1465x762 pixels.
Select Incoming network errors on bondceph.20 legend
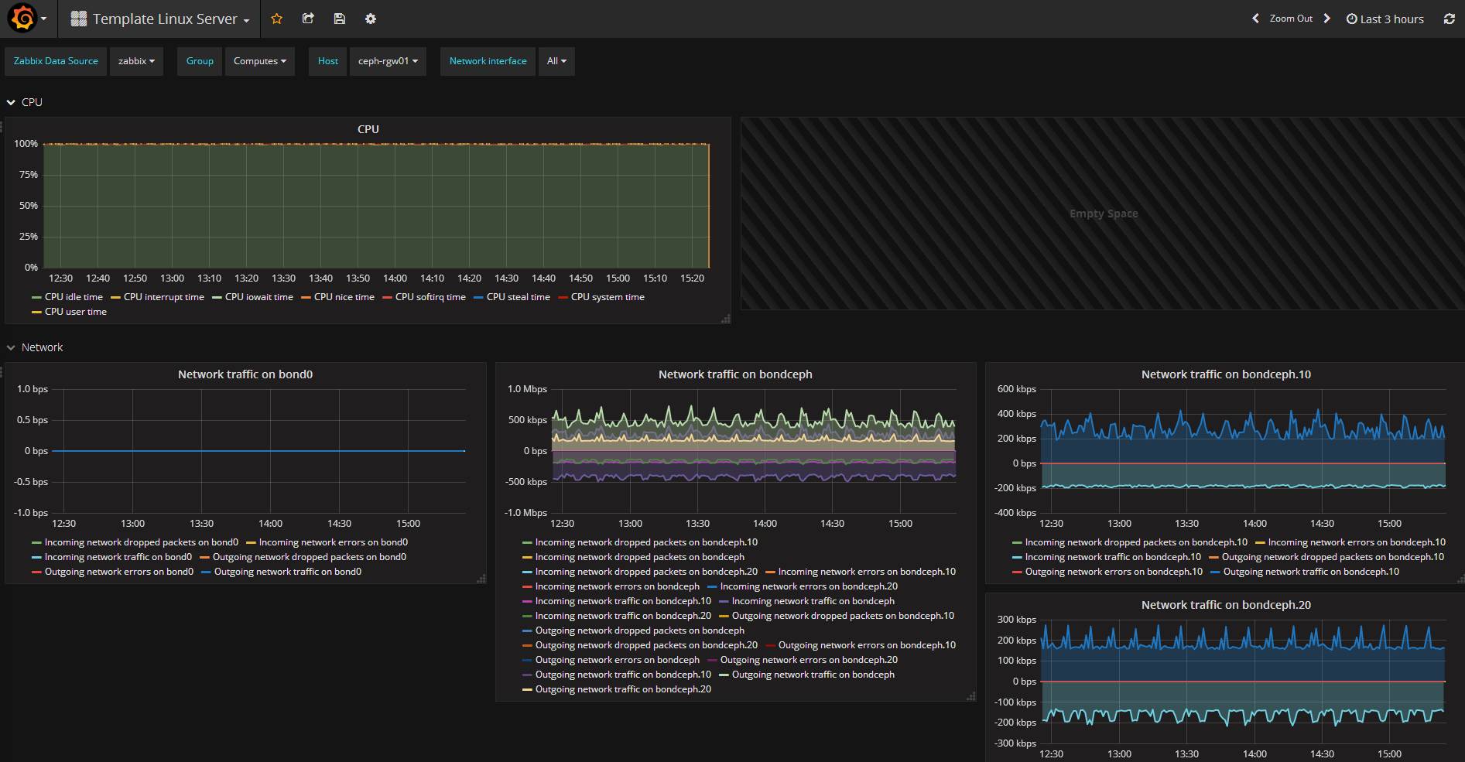point(810,586)
